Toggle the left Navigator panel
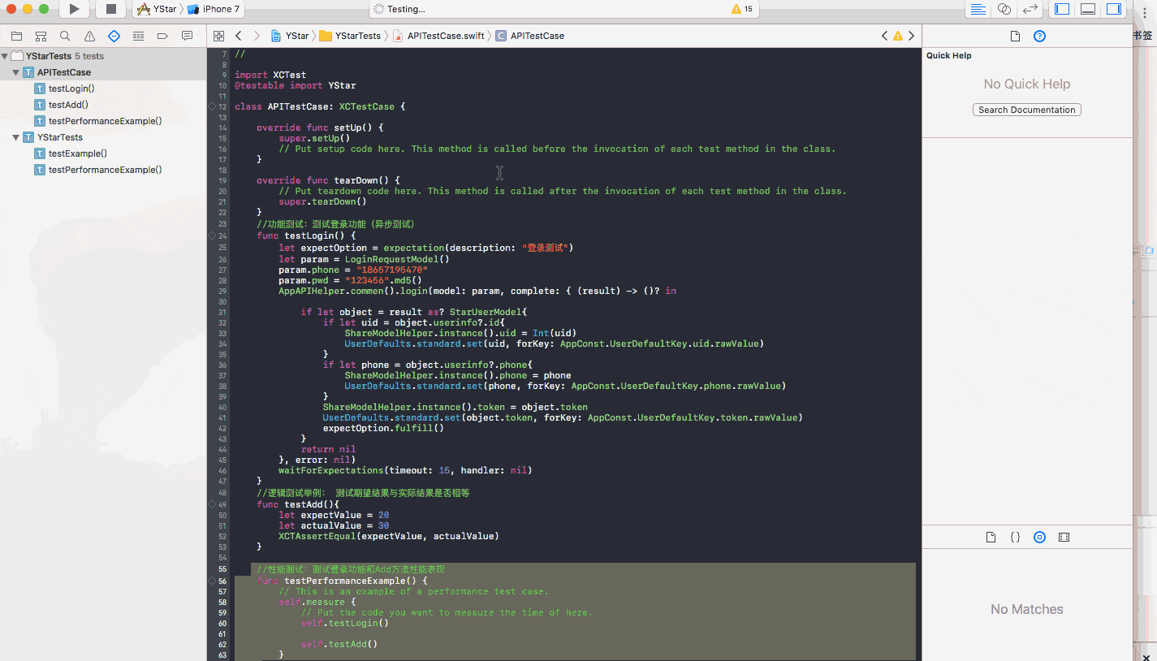Image resolution: width=1157 pixels, height=661 pixels. (1062, 9)
